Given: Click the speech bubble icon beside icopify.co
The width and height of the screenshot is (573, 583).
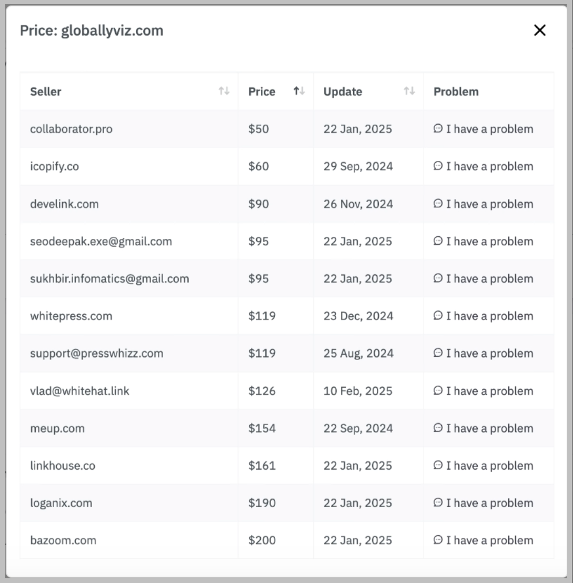Looking at the screenshot, I should 437,166.
